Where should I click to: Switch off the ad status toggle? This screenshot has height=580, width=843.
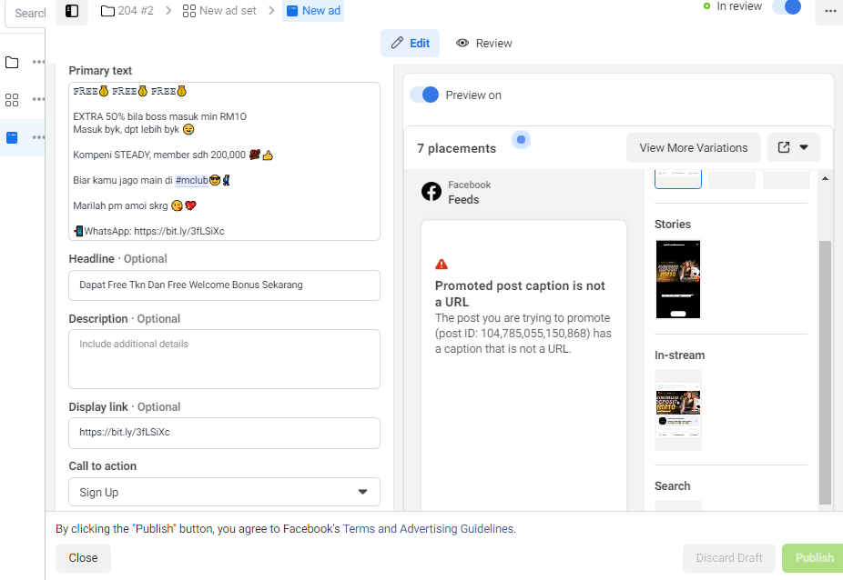tap(787, 6)
